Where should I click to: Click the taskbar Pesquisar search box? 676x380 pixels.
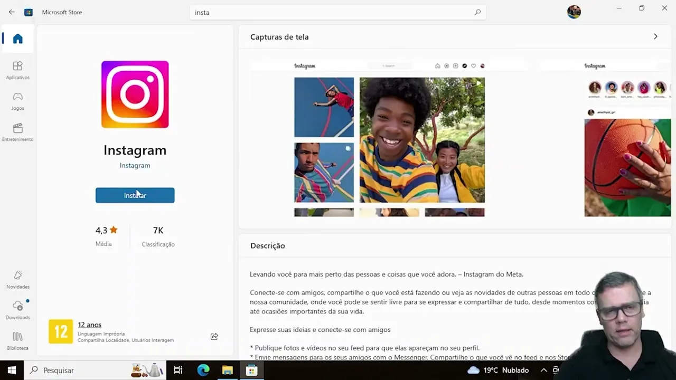tap(96, 370)
